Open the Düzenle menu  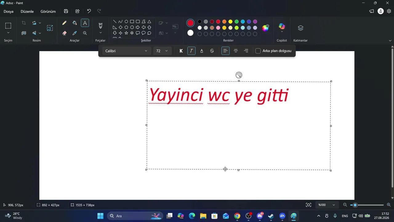[27, 11]
